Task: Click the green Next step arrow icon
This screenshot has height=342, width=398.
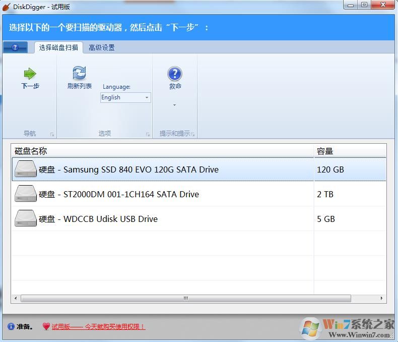Action: pyautogui.click(x=30, y=74)
